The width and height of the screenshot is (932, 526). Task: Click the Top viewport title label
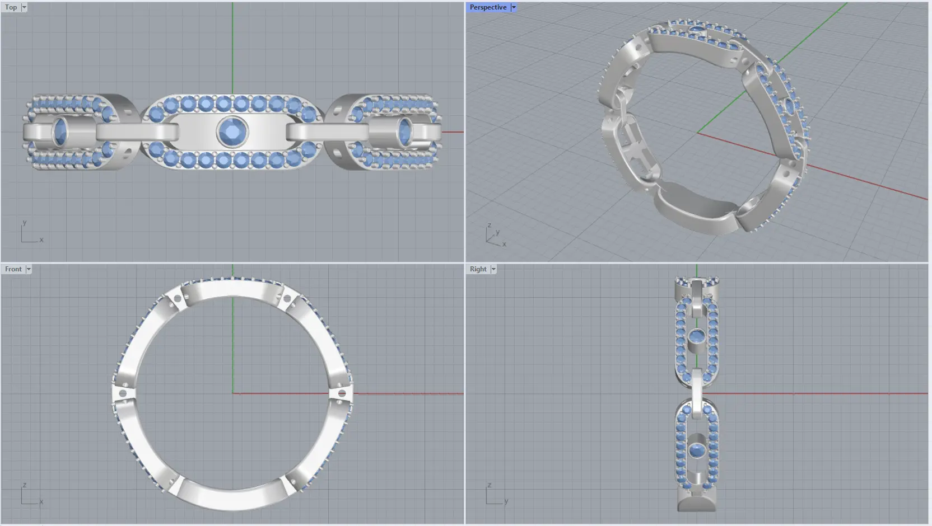click(x=11, y=7)
